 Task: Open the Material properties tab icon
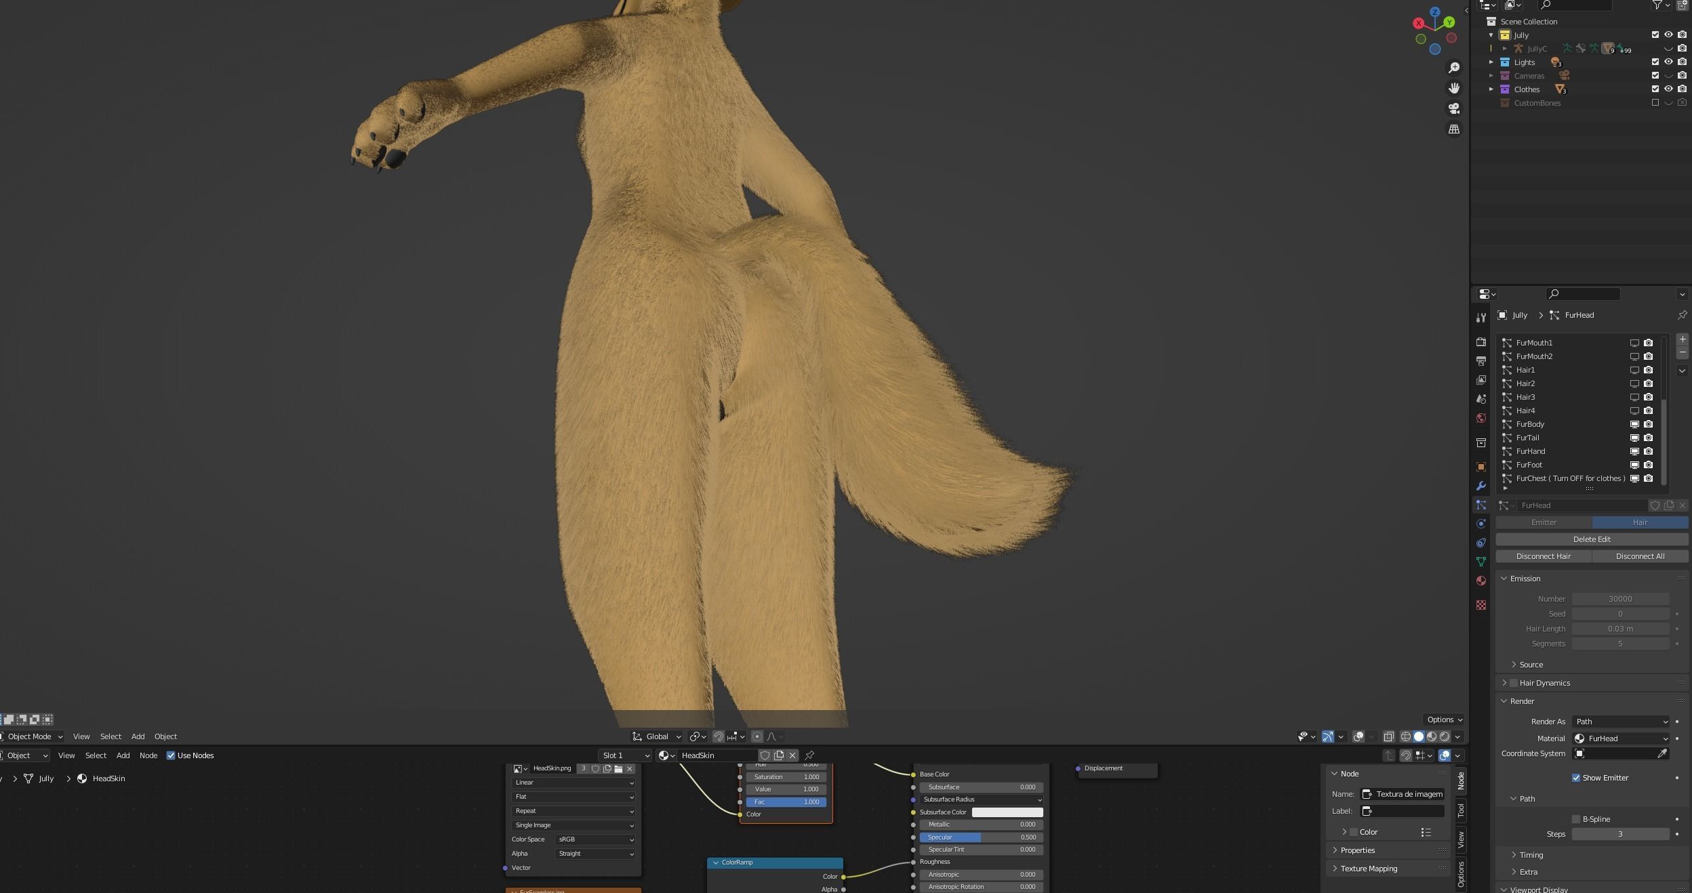(x=1481, y=581)
